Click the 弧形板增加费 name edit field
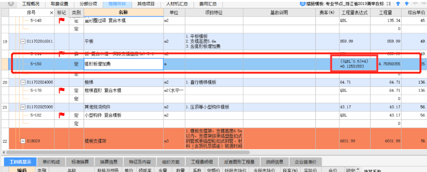The width and height of the screenshot is (427, 172). [x=124, y=64]
